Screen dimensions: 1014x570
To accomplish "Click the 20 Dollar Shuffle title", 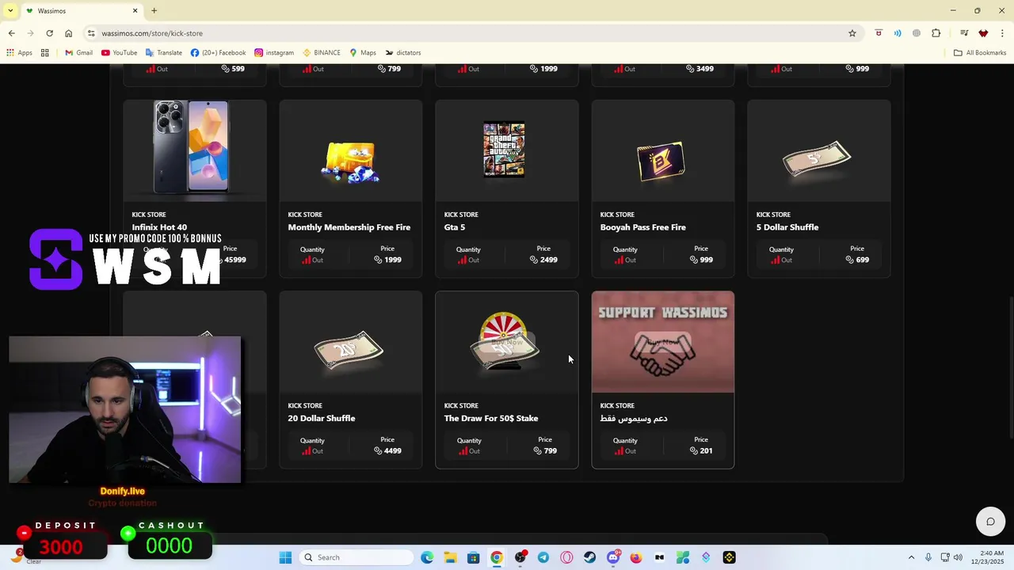I will point(322,418).
